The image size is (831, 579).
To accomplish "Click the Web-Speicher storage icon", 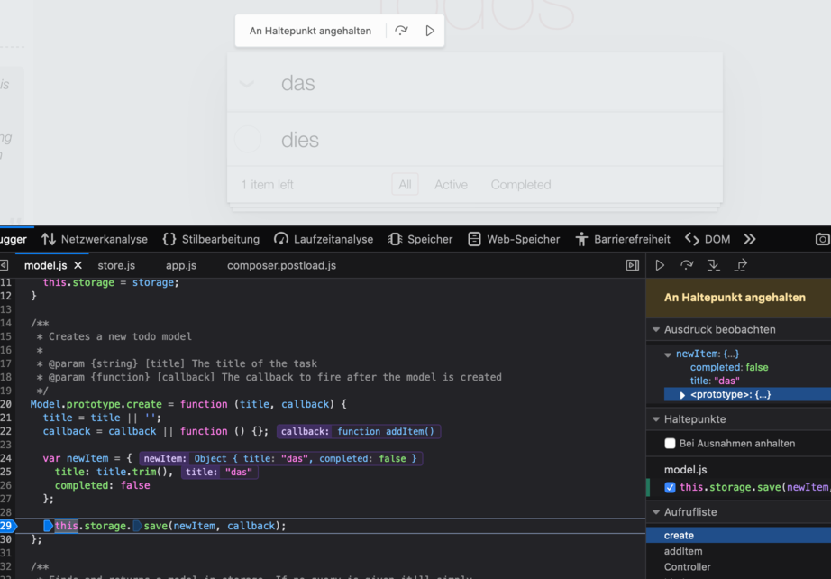I will 474,239.
